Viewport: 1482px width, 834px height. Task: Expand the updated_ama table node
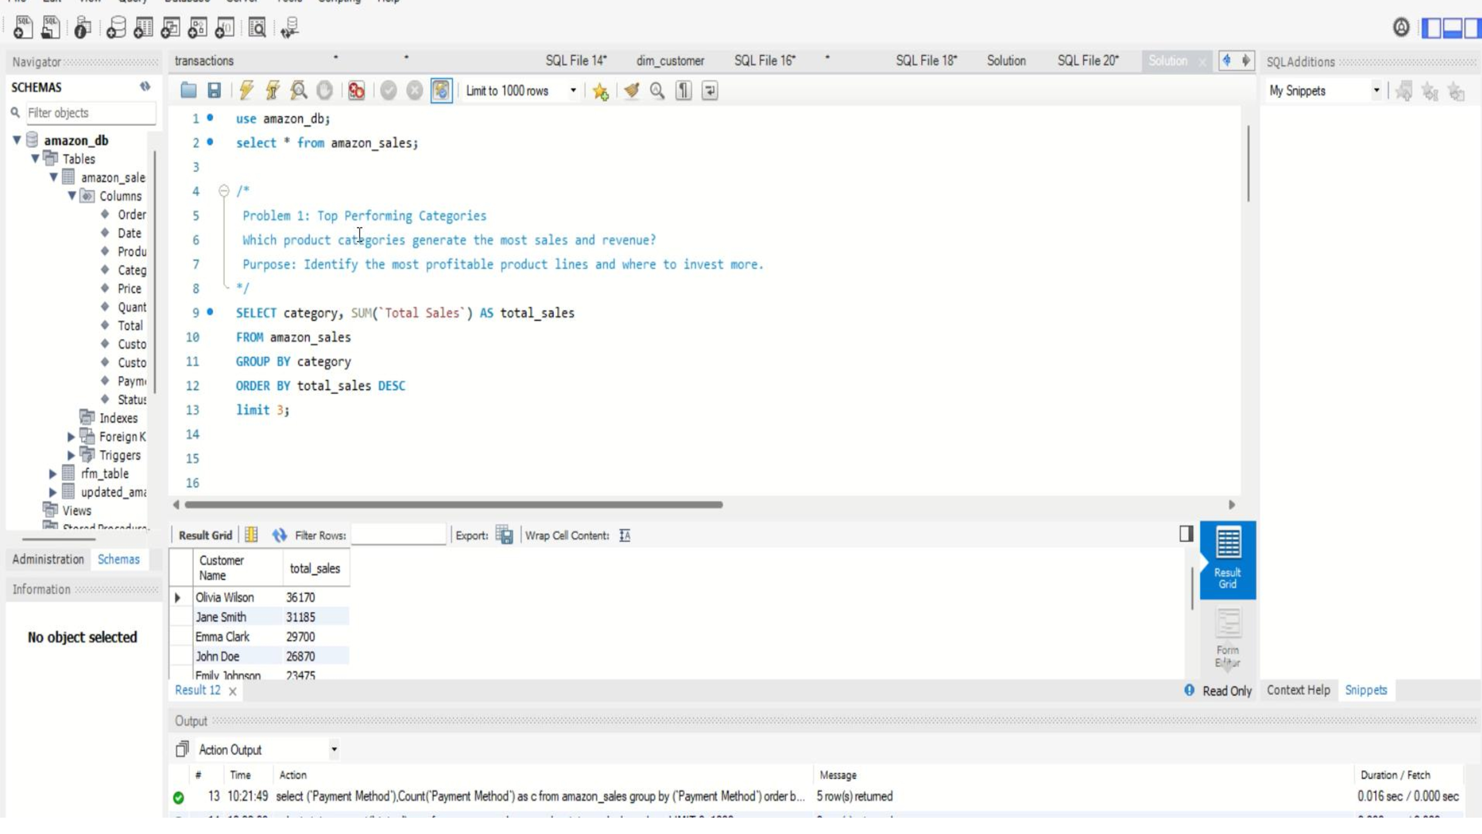coord(53,492)
